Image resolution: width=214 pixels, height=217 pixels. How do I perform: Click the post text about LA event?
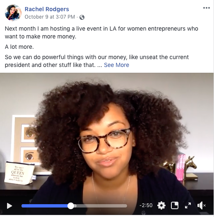coord(101,33)
